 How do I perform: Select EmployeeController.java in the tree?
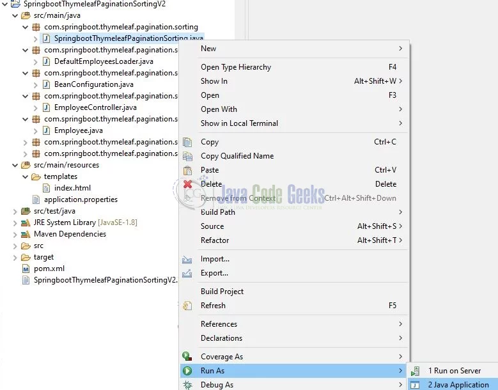(x=95, y=107)
